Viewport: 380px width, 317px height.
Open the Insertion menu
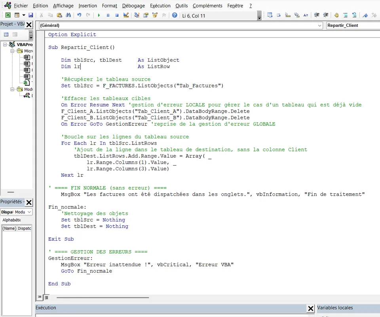[x=88, y=6]
